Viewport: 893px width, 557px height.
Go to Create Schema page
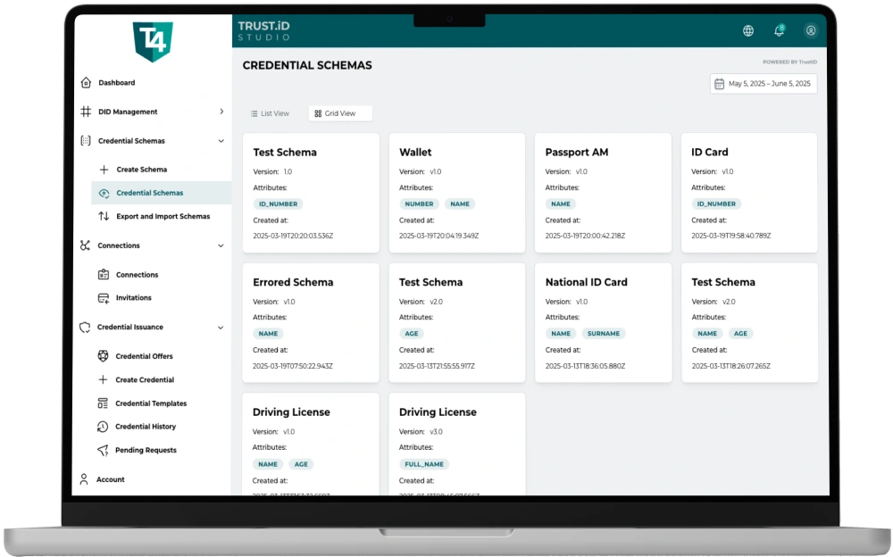pyautogui.click(x=141, y=170)
